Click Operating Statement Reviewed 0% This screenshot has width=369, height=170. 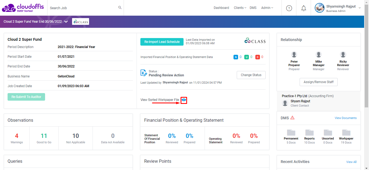tap(236, 136)
